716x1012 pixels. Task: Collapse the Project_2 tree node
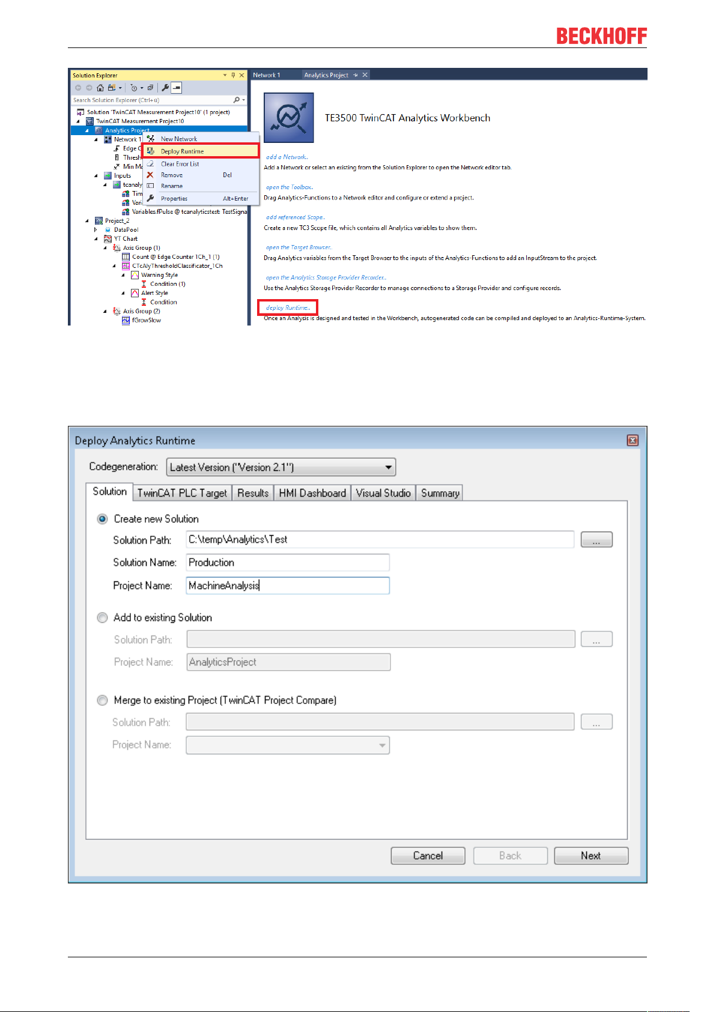pyautogui.click(x=86, y=221)
